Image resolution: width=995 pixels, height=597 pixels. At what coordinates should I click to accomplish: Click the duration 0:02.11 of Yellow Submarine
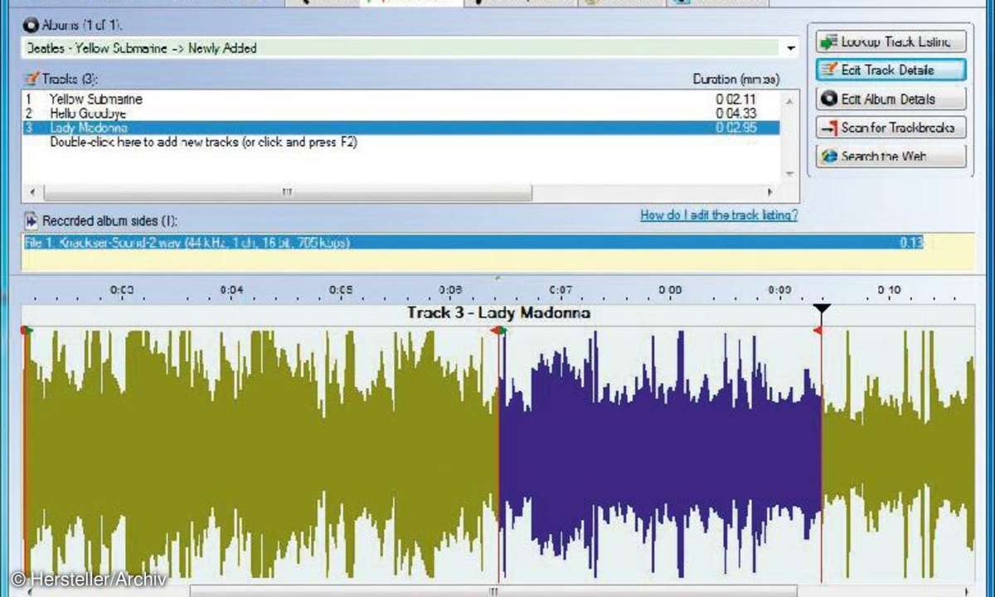(737, 99)
